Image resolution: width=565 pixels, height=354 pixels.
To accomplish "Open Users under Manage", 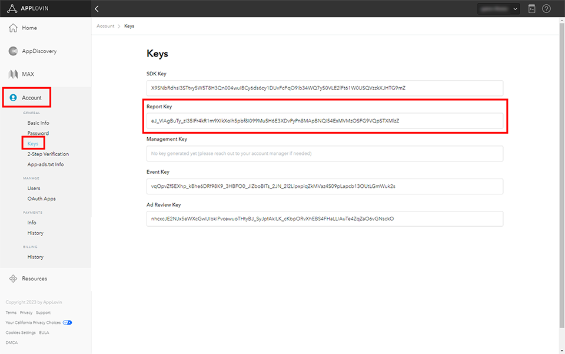I will 34,188.
